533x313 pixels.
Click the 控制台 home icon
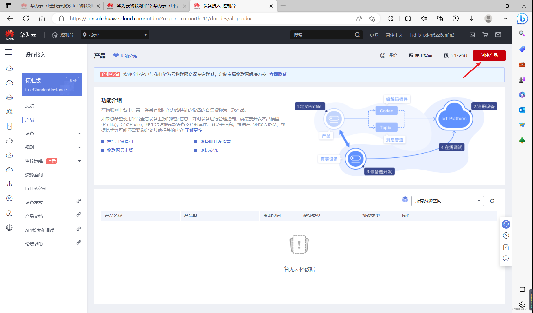[54, 35]
